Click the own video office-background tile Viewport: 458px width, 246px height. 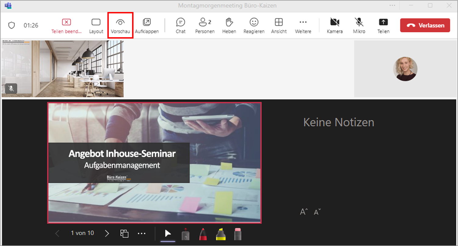tap(63, 69)
